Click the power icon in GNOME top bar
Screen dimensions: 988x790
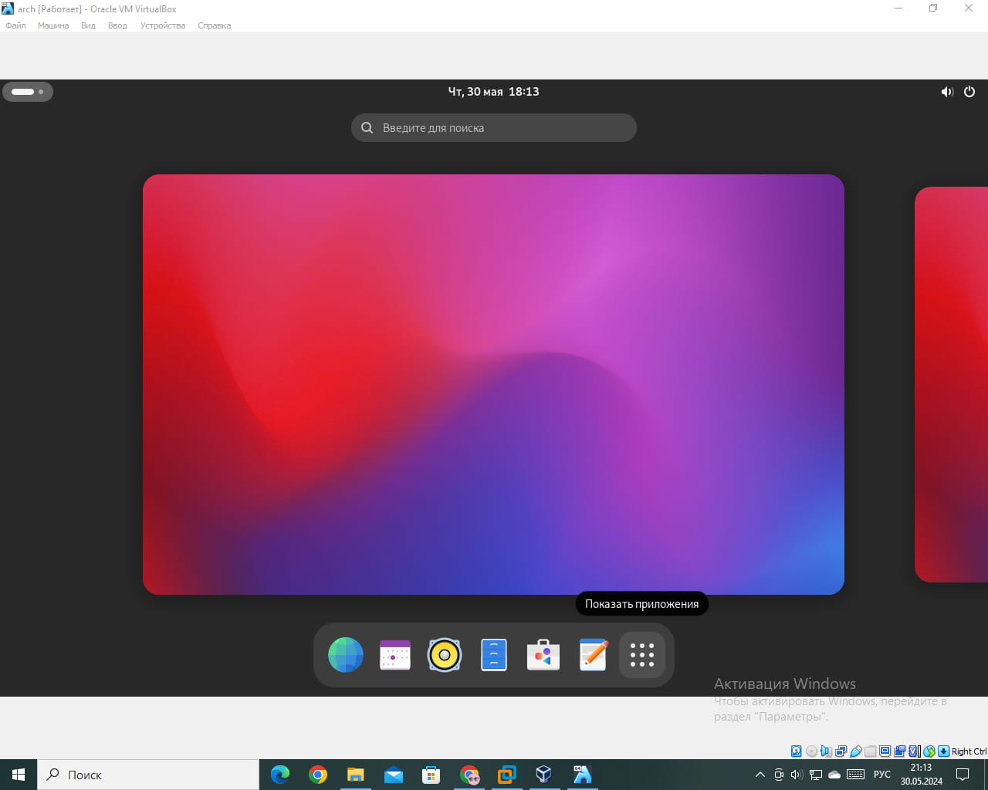tap(969, 92)
